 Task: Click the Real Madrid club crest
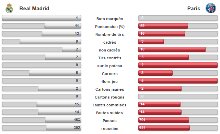[x=9, y=9]
